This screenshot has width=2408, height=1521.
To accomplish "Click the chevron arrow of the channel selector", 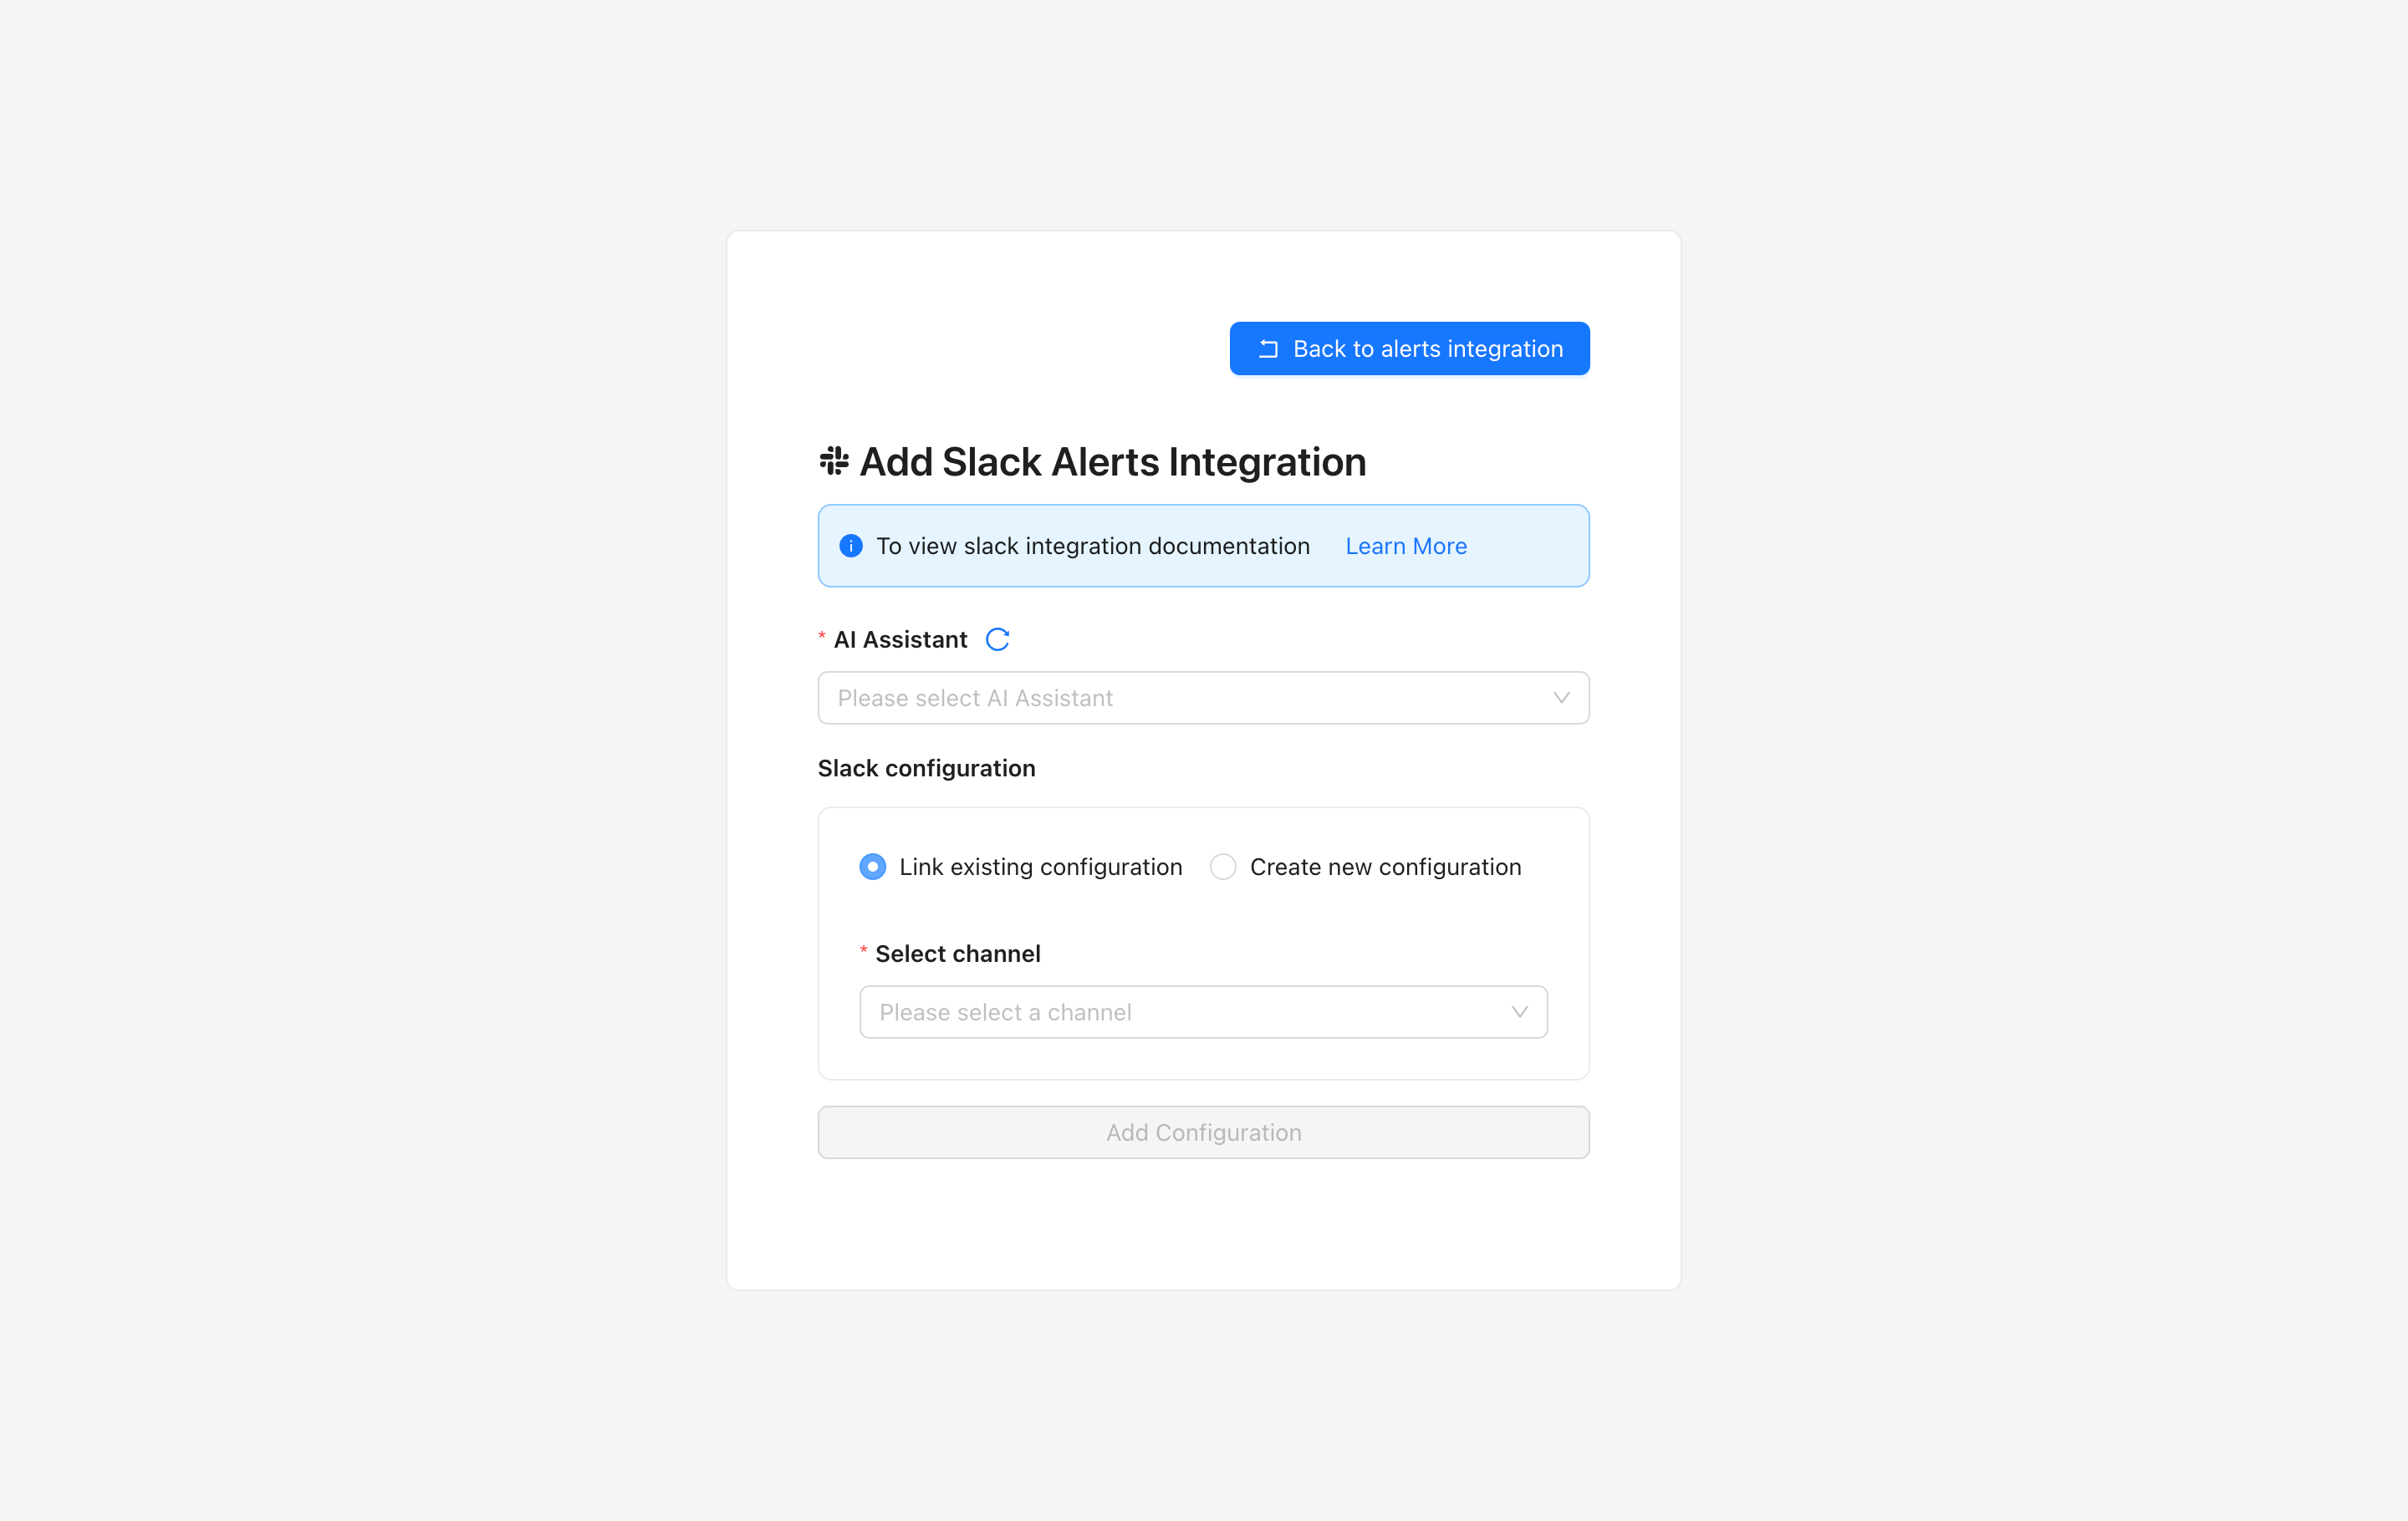I will [x=1519, y=1012].
